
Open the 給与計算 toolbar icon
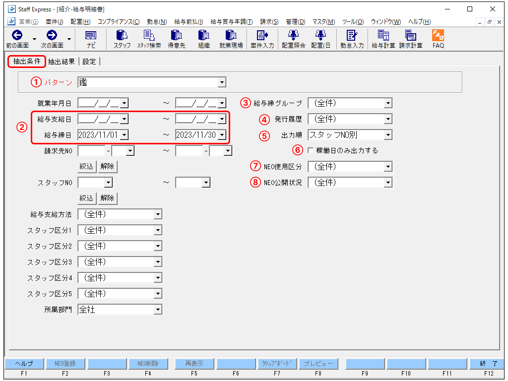point(383,35)
